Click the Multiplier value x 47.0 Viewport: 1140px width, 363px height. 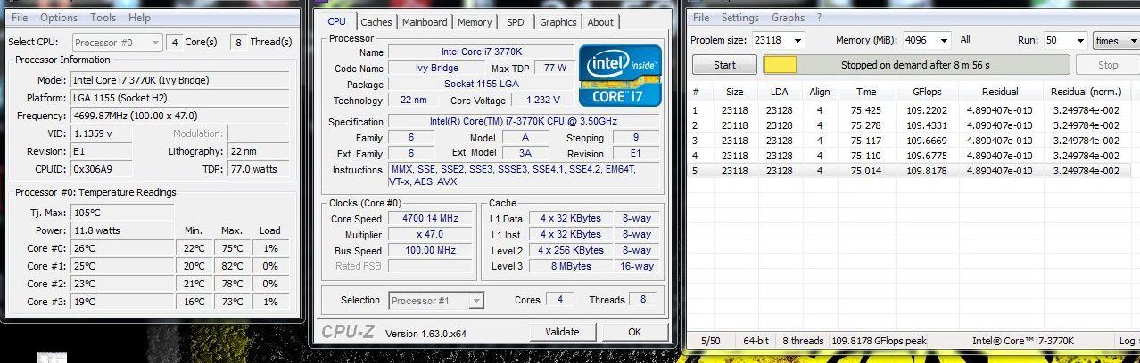(431, 235)
